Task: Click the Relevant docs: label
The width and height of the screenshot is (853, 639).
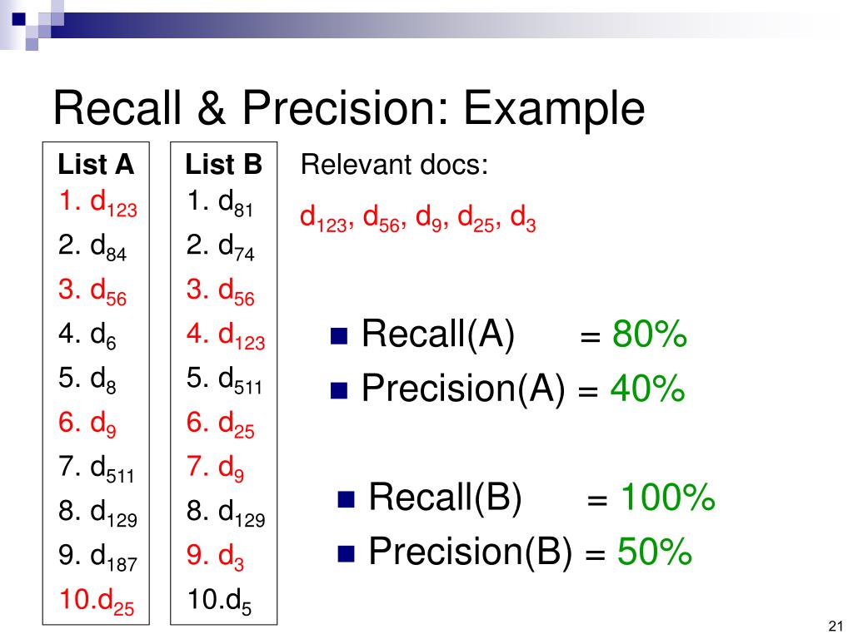Action: pos(394,164)
